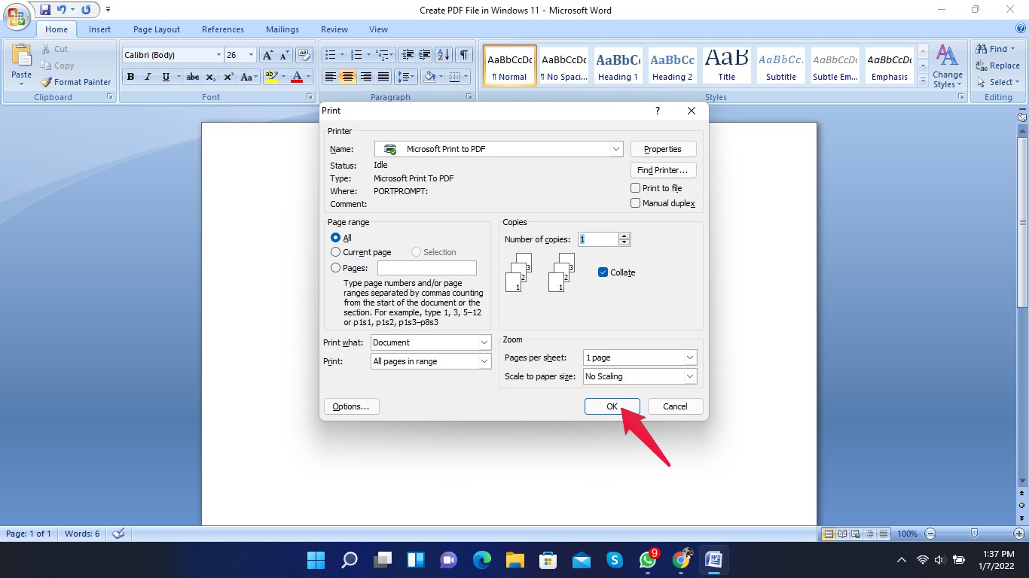Switch to Web Layout view

tap(855, 534)
